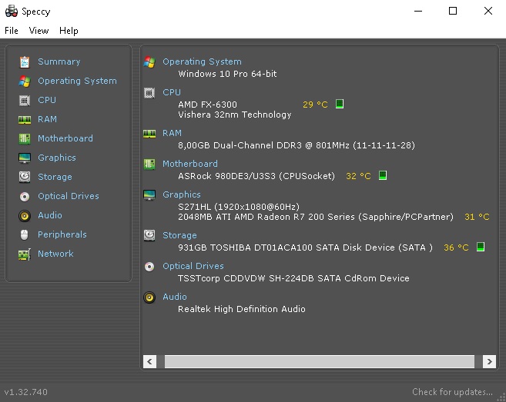The width and height of the screenshot is (506, 402).
Task: Select Motherboard section in the sidebar
Action: pyautogui.click(x=65, y=138)
